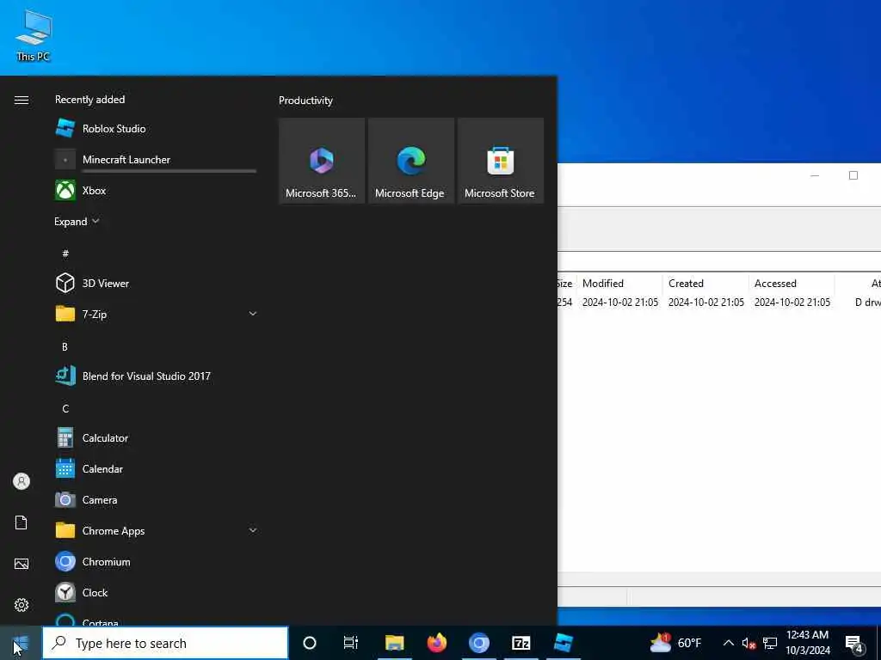This screenshot has width=881, height=660.
Task: Open Documents from Start sidebar
Action: click(22, 522)
